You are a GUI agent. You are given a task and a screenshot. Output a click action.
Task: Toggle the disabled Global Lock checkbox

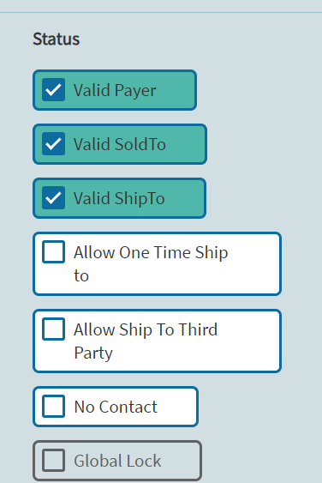(53, 461)
